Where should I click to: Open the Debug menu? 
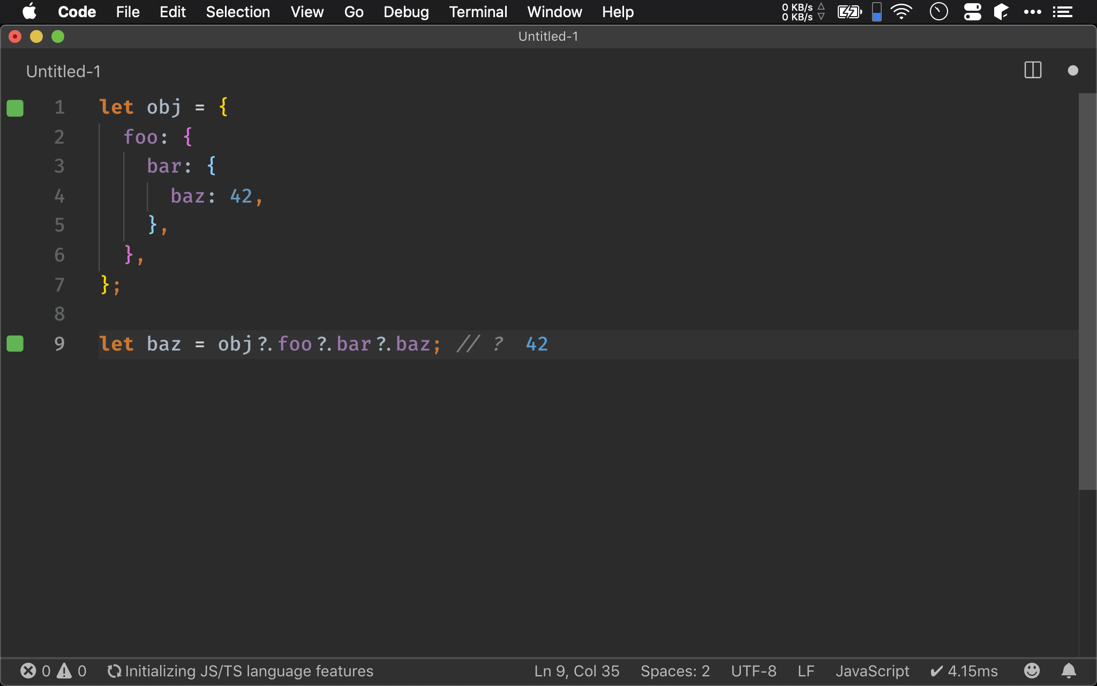tap(406, 12)
